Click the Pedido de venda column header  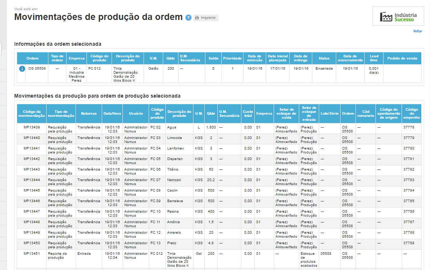(x=402, y=58)
